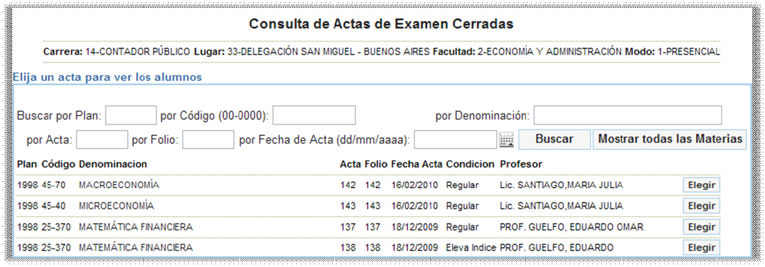Click the Fecha Acta column header
This screenshot has width=765, height=267.
point(416,164)
